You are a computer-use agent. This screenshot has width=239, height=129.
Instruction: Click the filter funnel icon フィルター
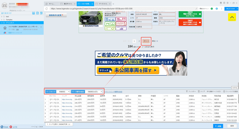coord(187,91)
